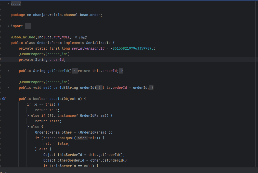This screenshot has width=258, height=173.
Task: Click the serialVersionUID field name
Action: 88,48
